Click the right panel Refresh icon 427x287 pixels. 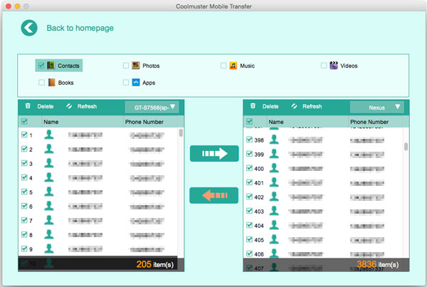(x=294, y=106)
